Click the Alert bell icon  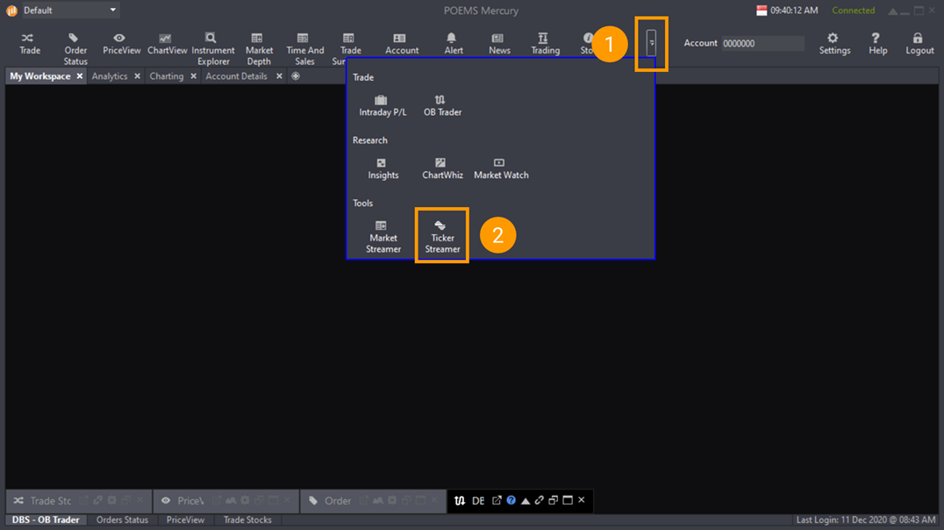(453, 43)
